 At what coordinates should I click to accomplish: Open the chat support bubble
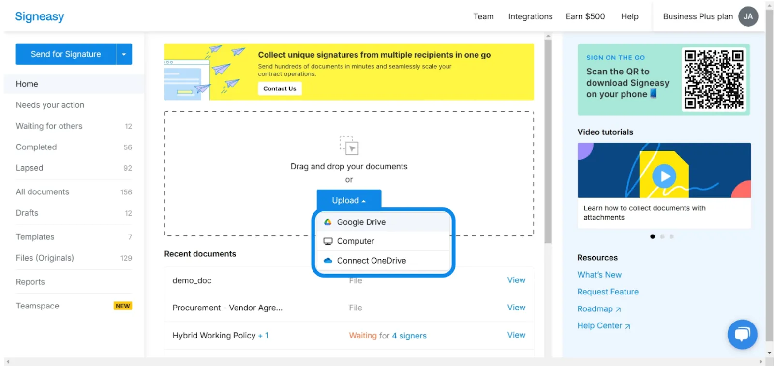tap(742, 334)
